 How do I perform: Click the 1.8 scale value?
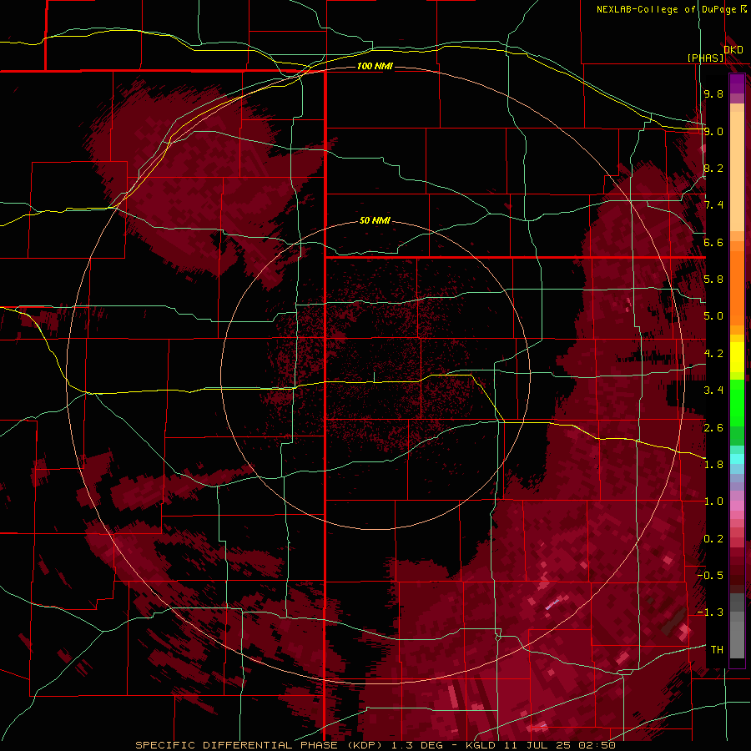click(x=713, y=465)
